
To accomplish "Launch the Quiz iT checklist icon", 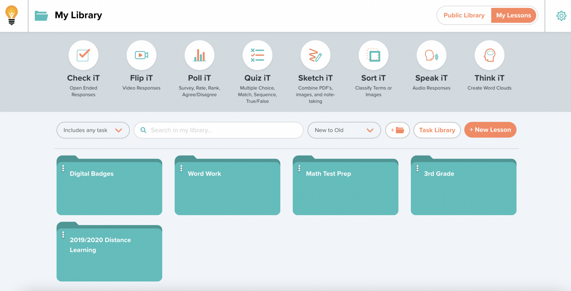I will (x=257, y=55).
